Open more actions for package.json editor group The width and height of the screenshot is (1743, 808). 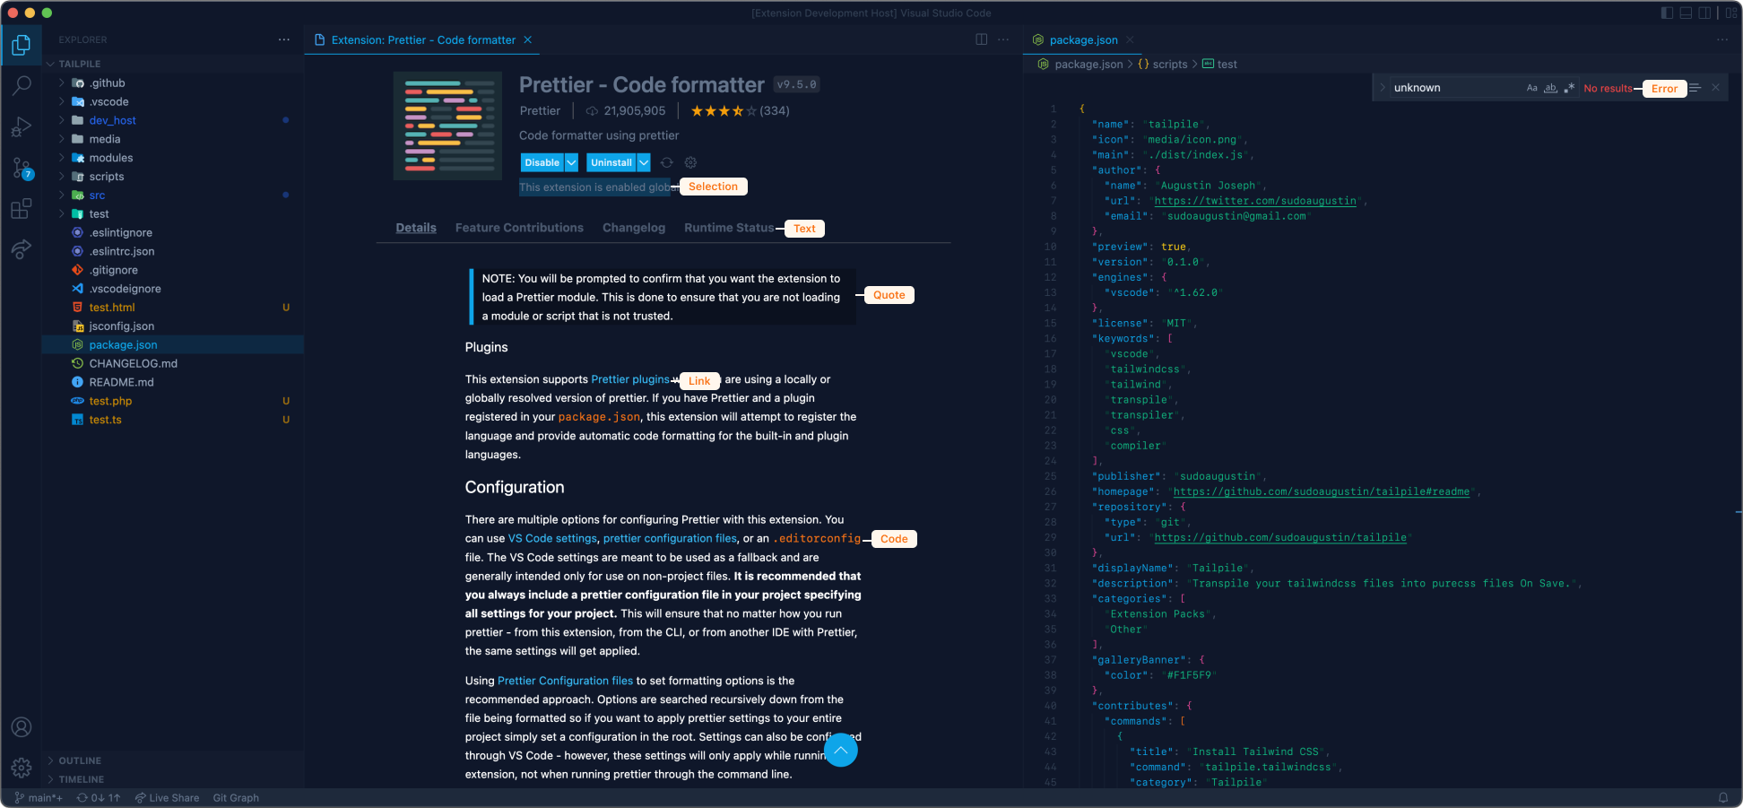click(x=1722, y=39)
